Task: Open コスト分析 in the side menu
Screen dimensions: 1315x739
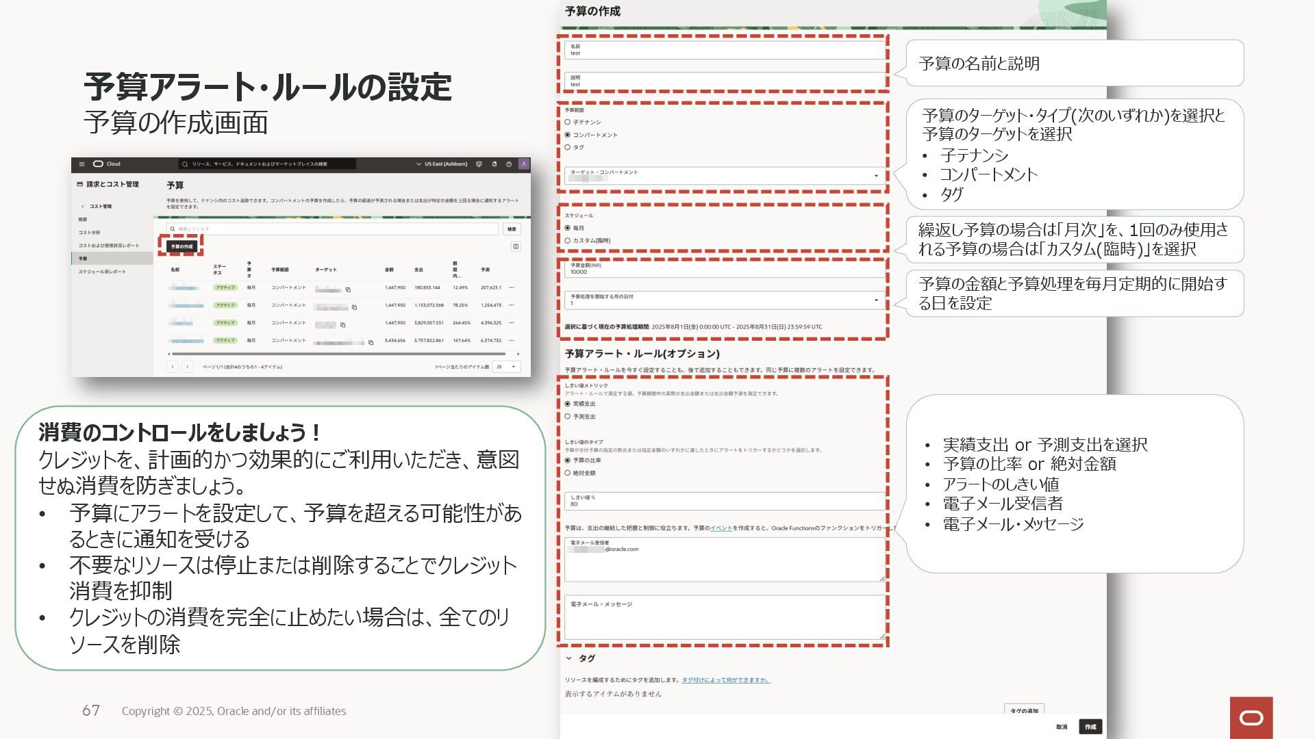Action: coord(89,233)
